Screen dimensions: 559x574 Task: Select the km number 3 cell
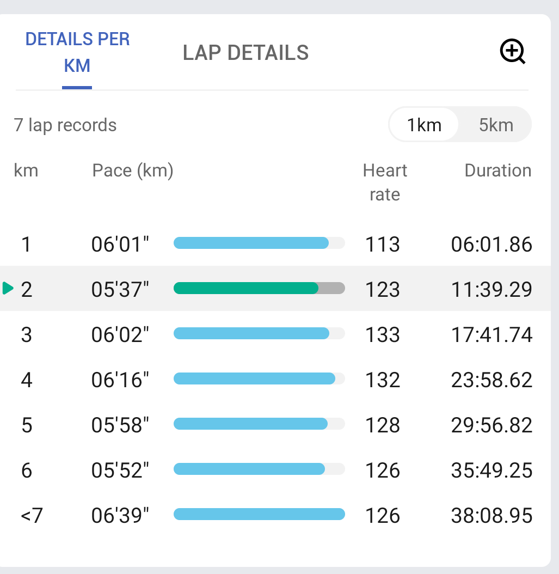tap(26, 334)
